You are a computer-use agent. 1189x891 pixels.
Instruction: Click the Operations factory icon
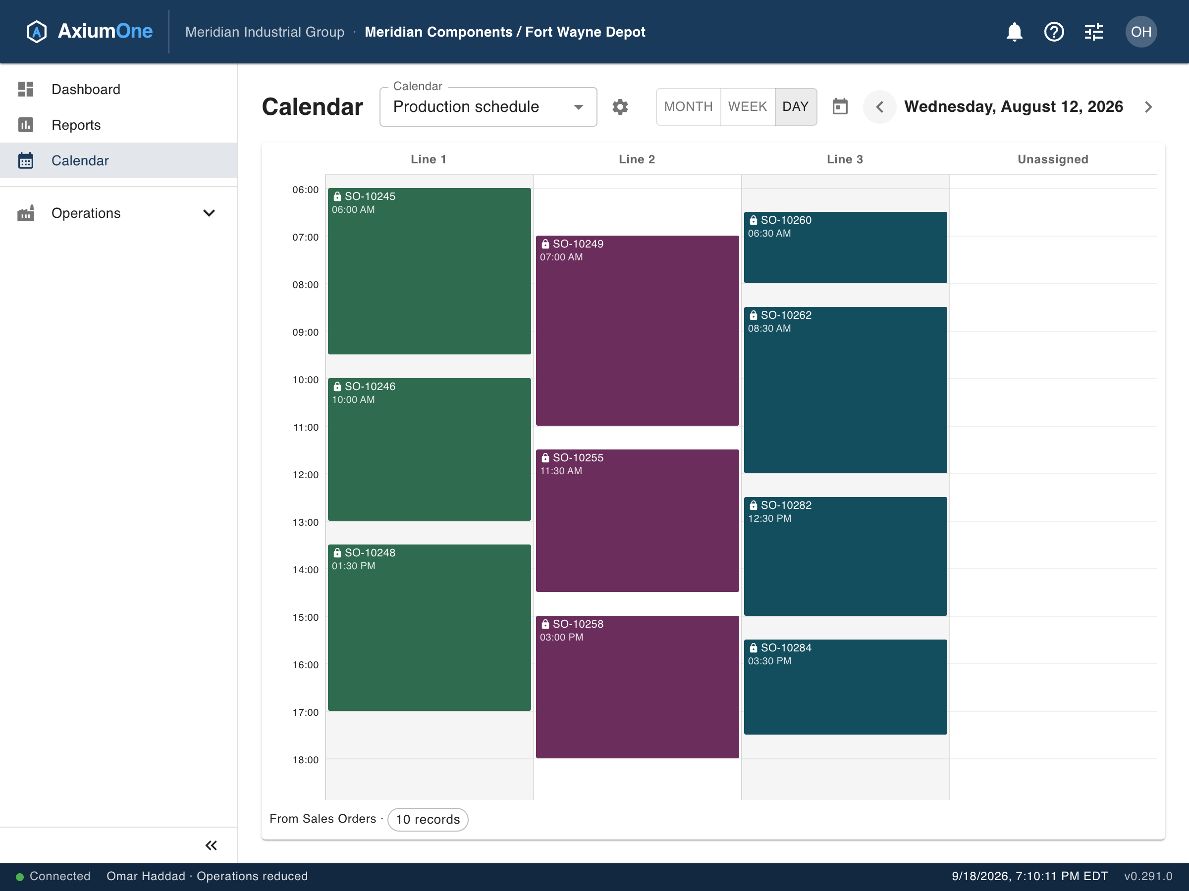coord(26,213)
